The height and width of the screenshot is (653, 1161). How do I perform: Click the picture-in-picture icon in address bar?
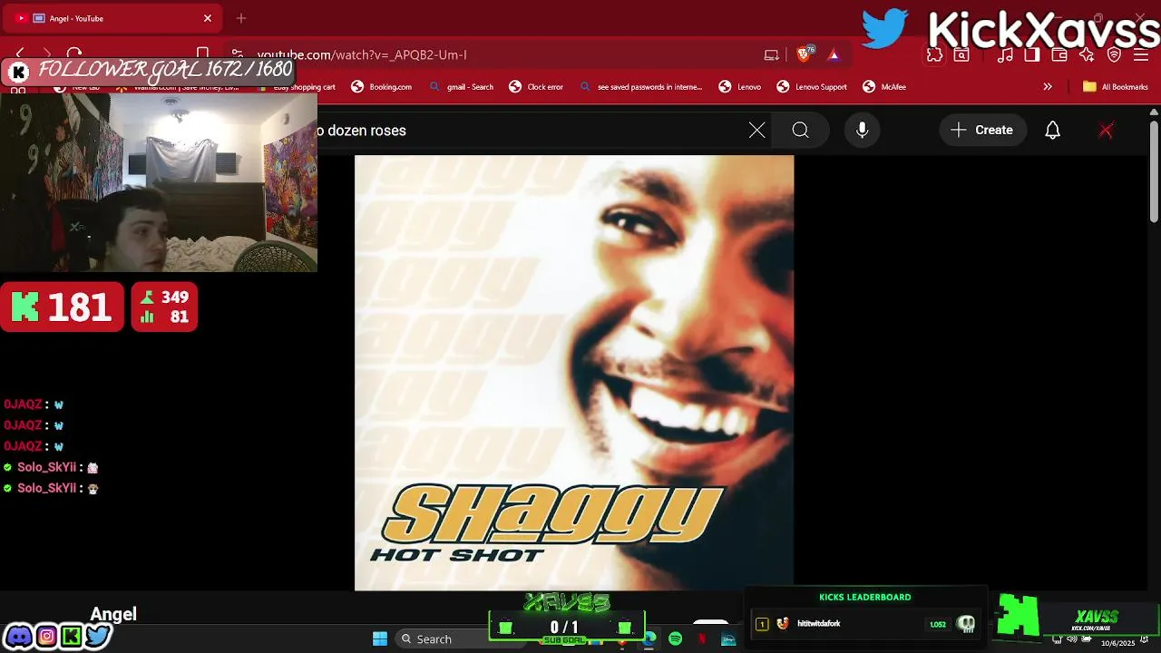pyautogui.click(x=772, y=54)
